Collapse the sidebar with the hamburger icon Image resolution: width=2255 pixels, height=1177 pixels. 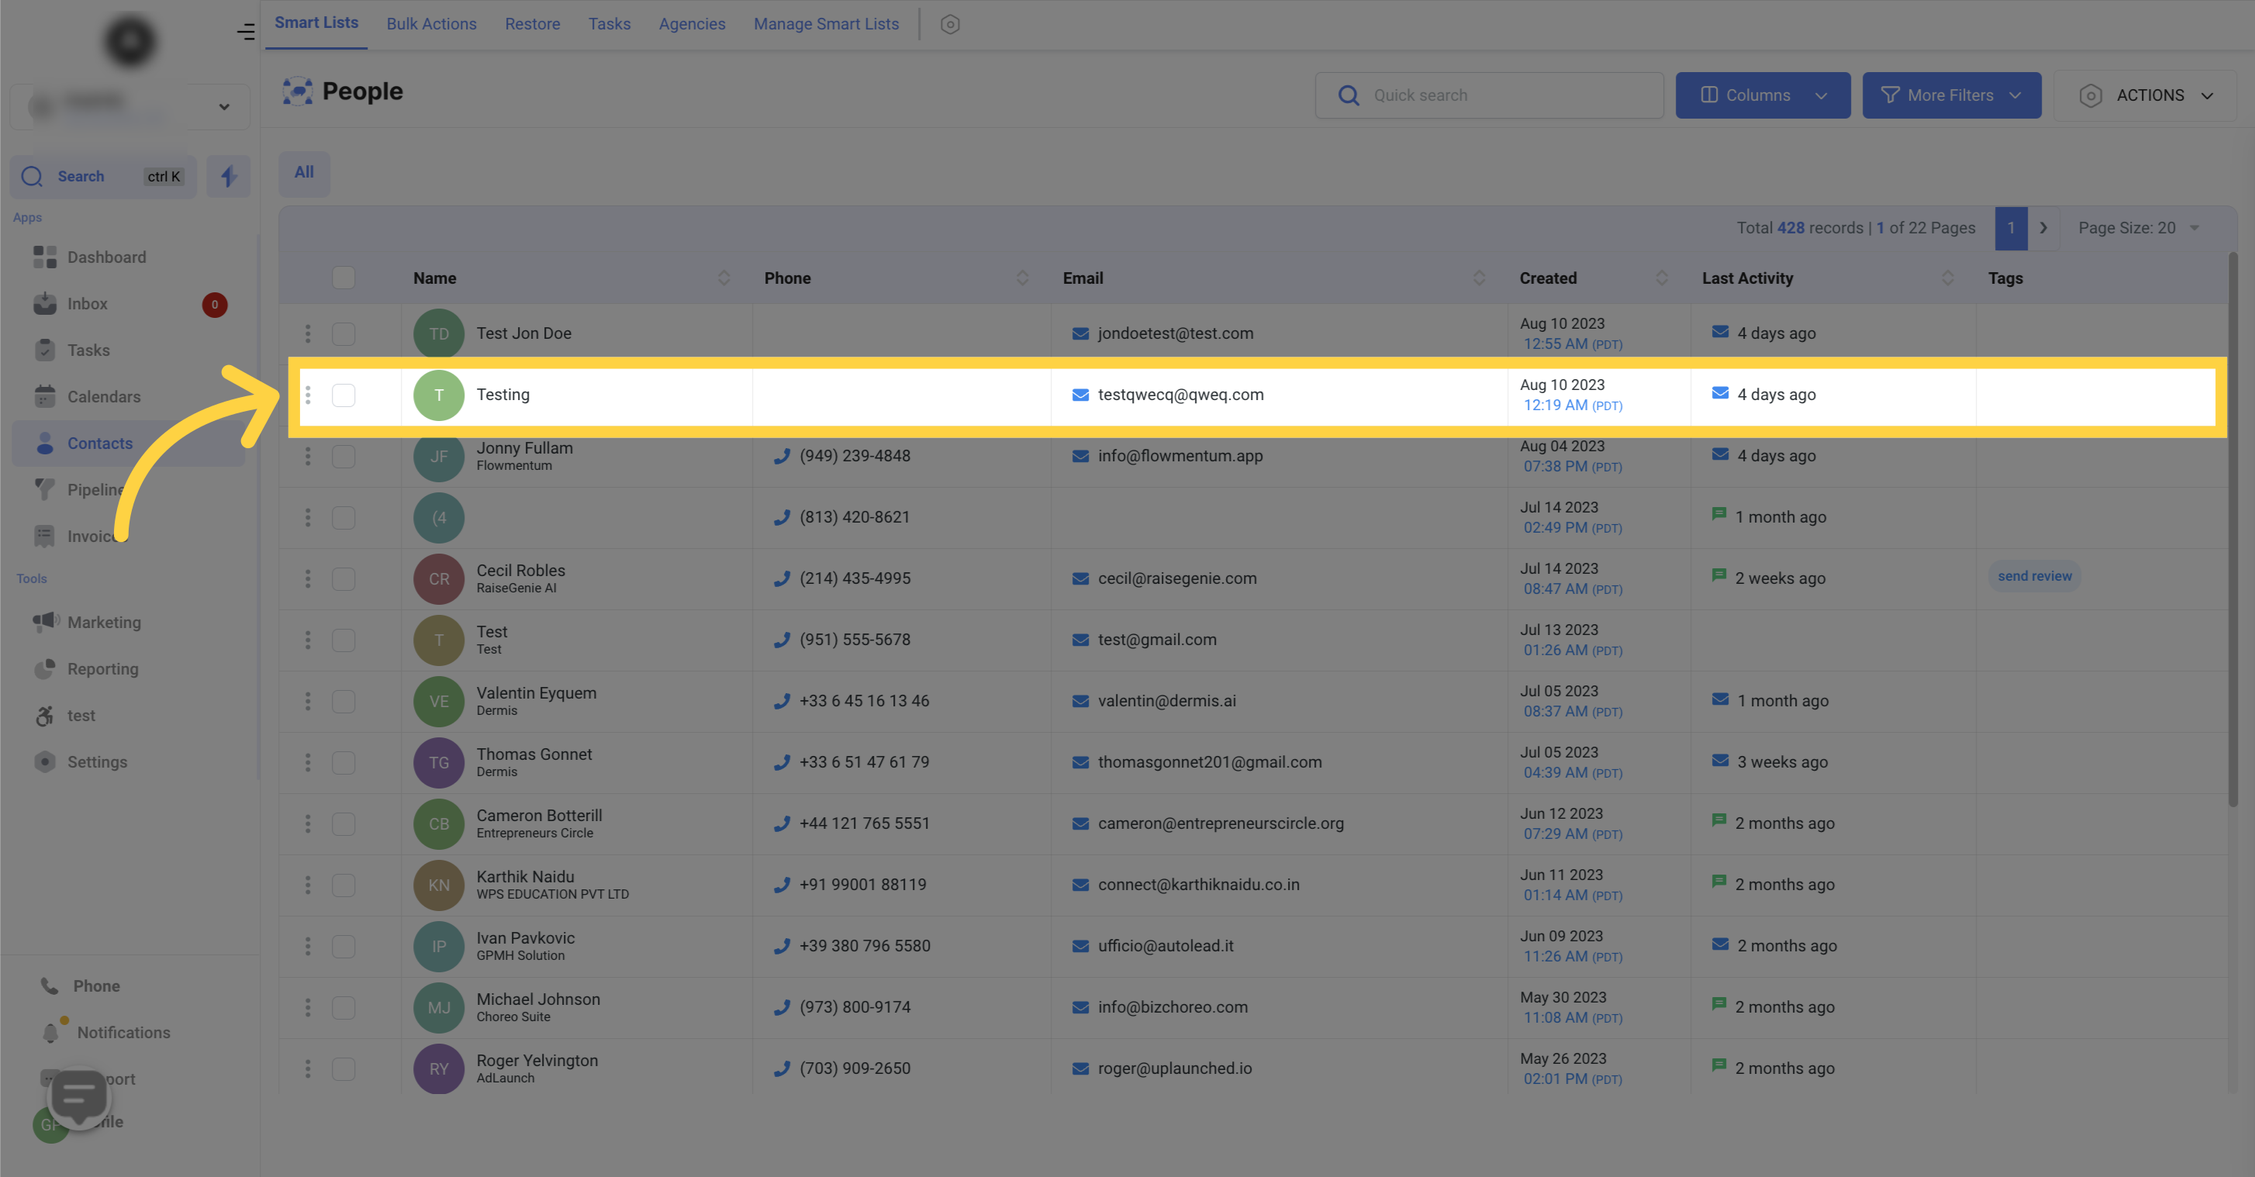[245, 33]
